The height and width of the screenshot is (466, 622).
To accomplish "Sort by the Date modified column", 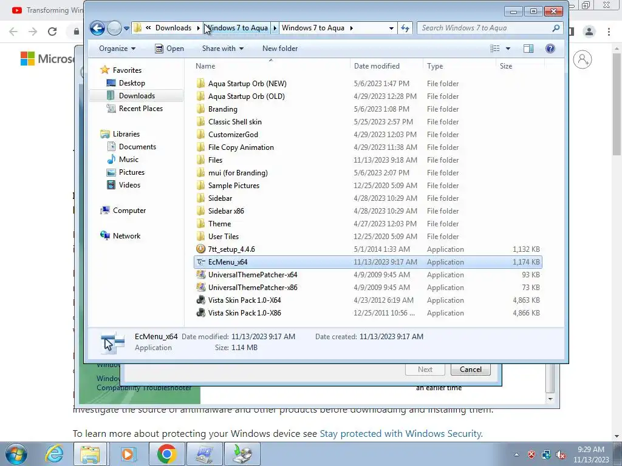I will point(377,66).
